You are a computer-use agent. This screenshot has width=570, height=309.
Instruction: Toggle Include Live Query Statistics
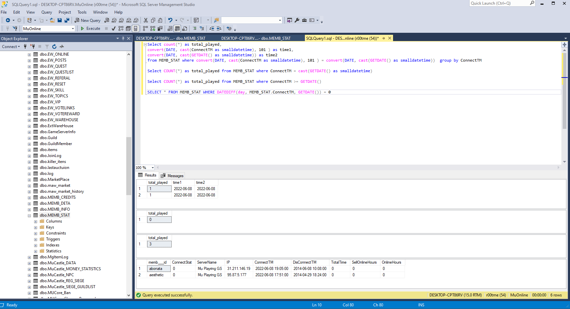(153, 28)
